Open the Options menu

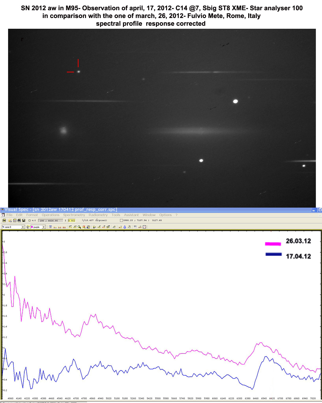(x=165, y=215)
